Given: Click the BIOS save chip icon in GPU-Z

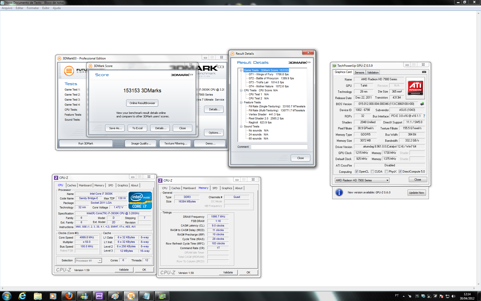Looking at the screenshot, I should click(x=422, y=104).
